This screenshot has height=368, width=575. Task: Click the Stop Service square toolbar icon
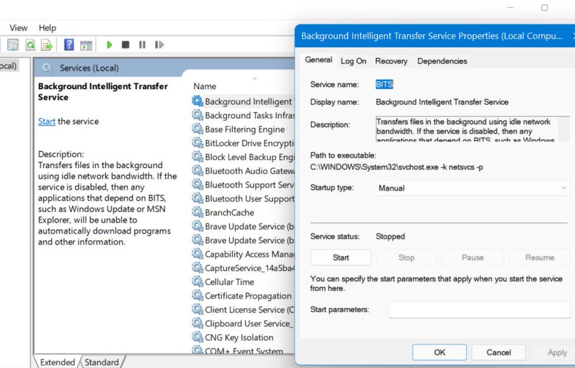pos(125,45)
